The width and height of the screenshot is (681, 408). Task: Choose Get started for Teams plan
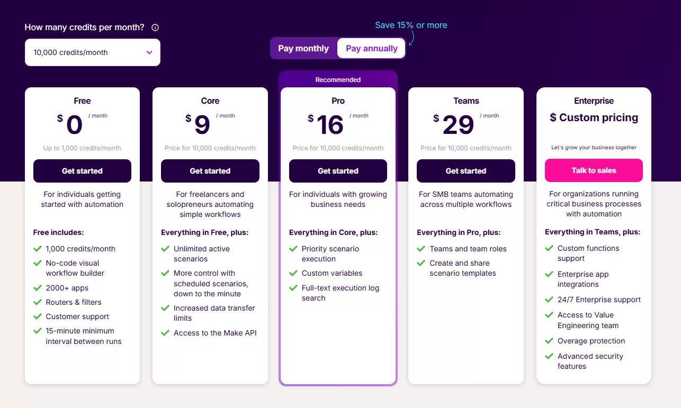(465, 171)
